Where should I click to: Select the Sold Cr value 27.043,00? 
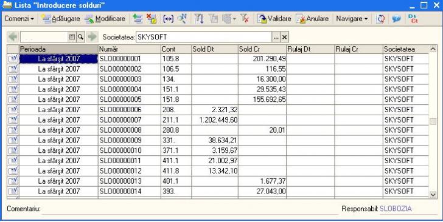click(x=262, y=191)
